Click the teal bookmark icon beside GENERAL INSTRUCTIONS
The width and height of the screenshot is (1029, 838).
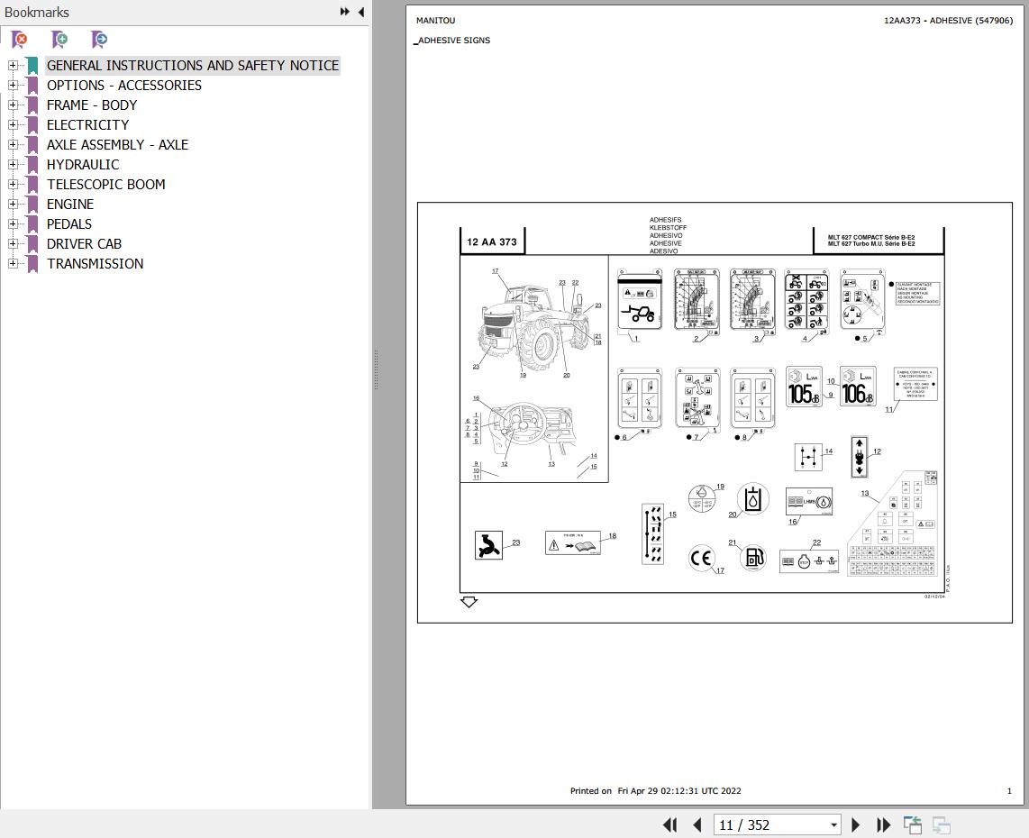click(x=32, y=66)
